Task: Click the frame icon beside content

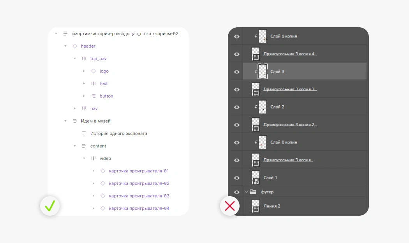Action: [x=84, y=146]
